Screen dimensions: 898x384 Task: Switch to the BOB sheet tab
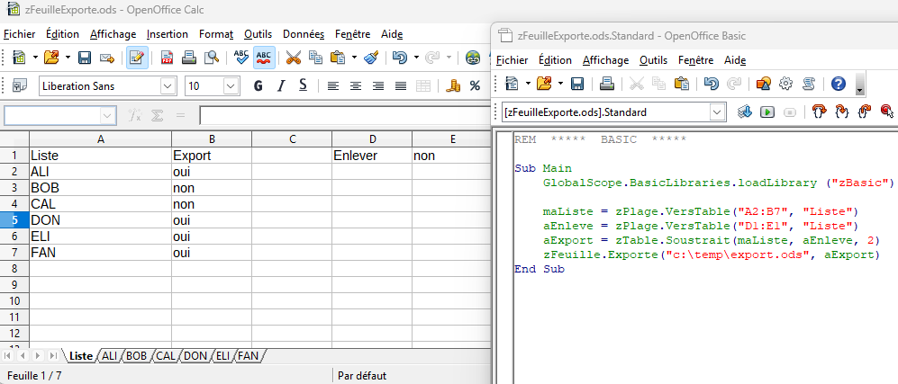coord(137,356)
